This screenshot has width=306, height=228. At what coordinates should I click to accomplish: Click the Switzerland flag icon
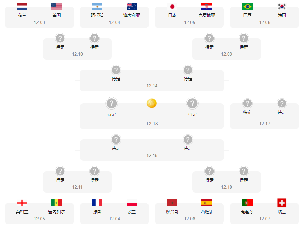pyautogui.click(x=282, y=203)
